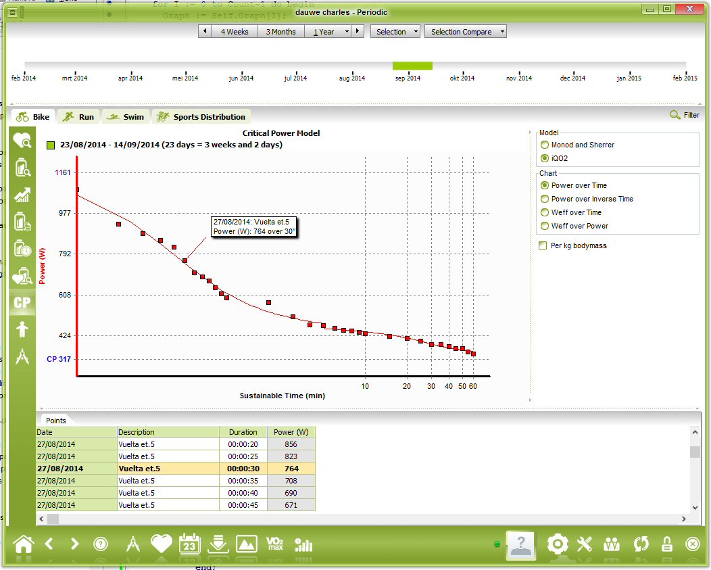Click the circled X exit icon

pos(692,544)
